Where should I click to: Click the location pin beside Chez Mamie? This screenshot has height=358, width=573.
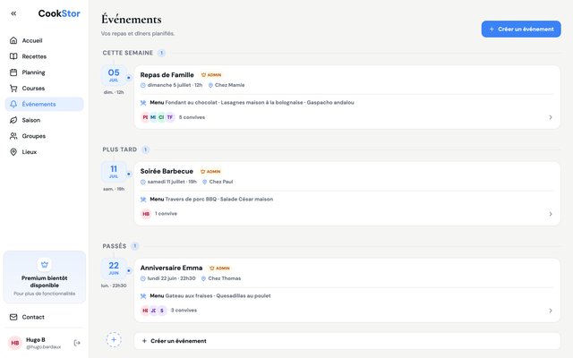pos(210,85)
